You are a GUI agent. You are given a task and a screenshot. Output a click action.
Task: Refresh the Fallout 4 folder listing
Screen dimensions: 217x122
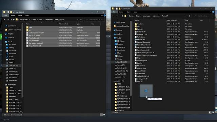click(190, 16)
